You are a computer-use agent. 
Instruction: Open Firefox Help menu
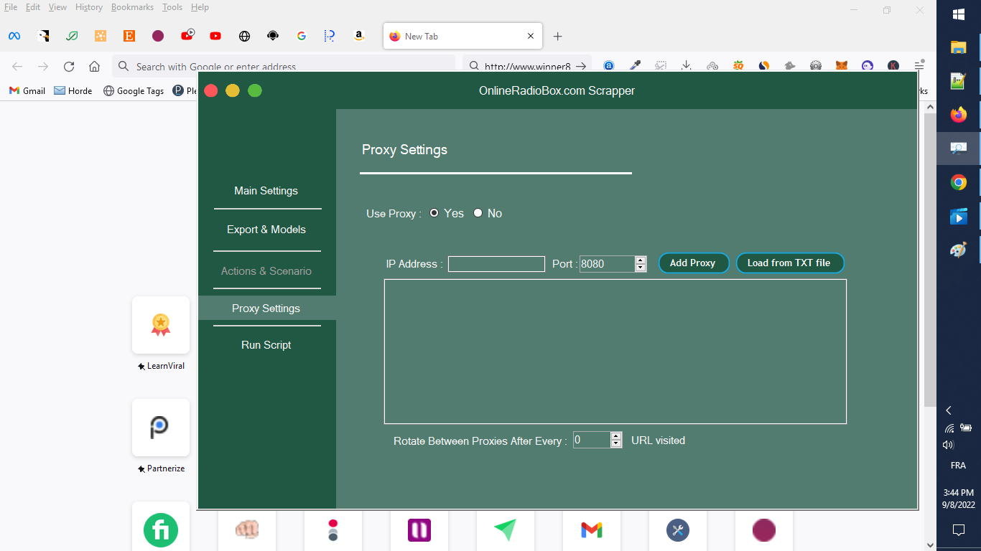click(200, 7)
